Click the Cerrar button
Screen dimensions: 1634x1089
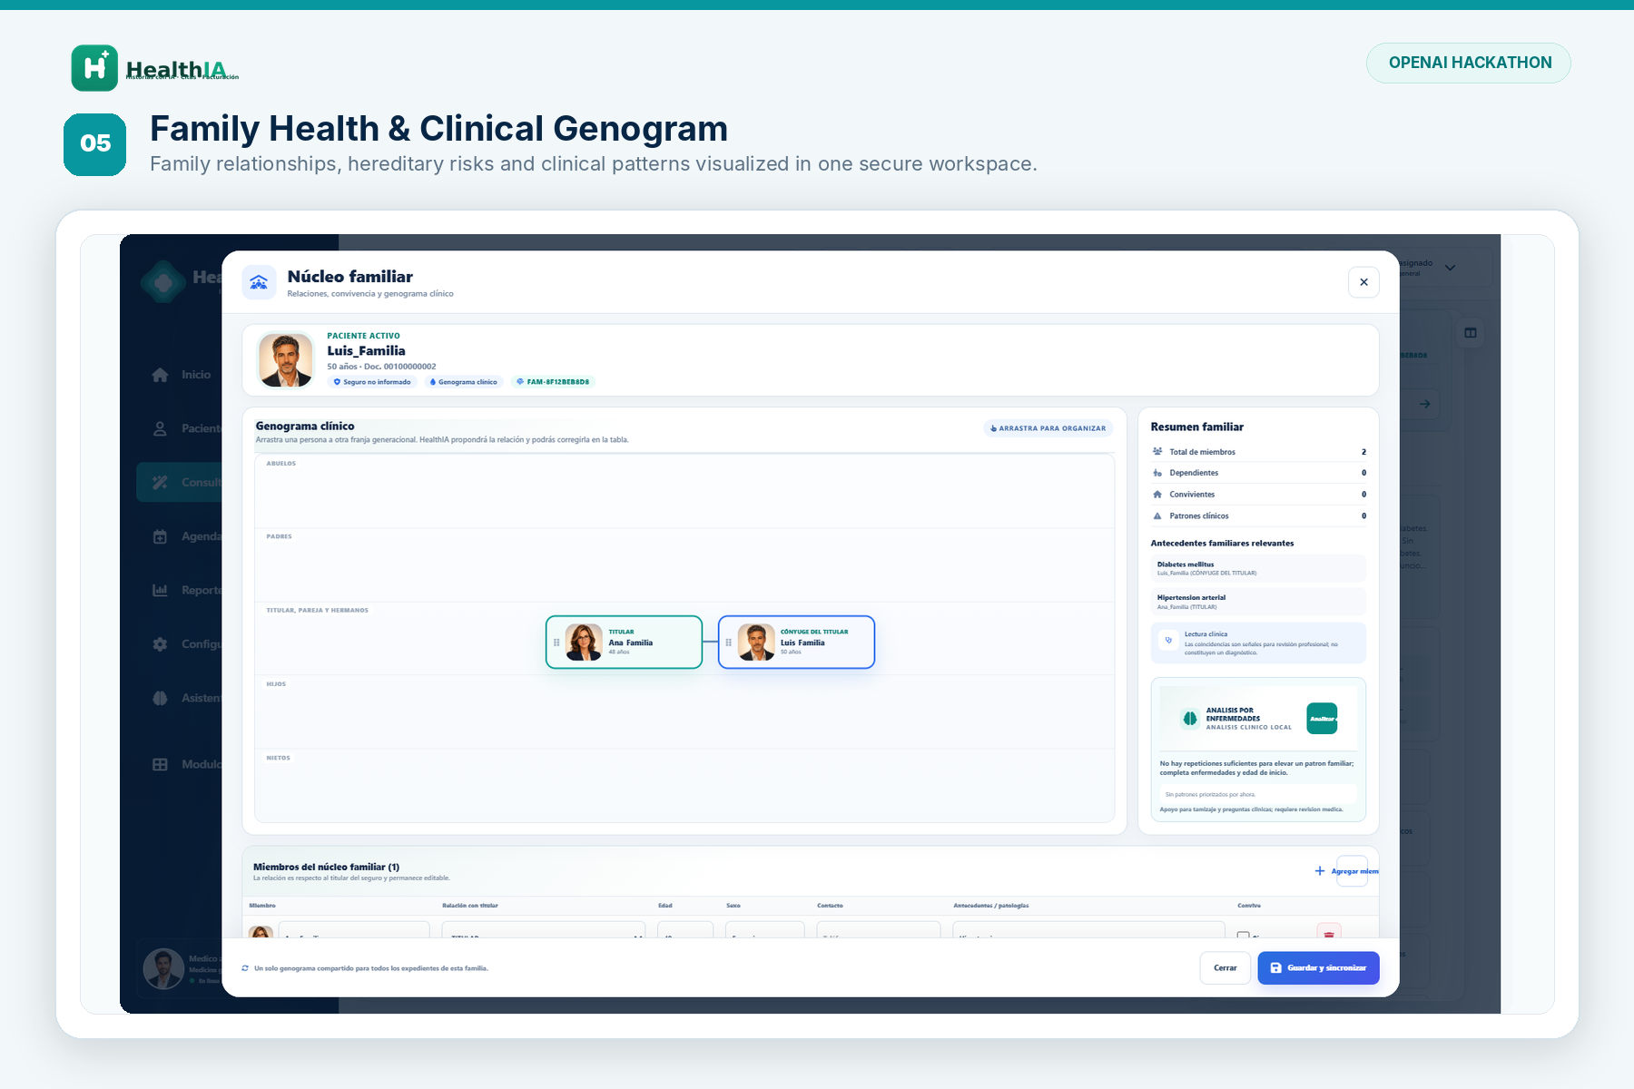[x=1225, y=968]
